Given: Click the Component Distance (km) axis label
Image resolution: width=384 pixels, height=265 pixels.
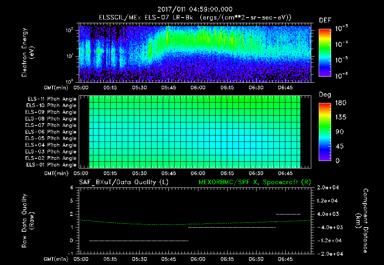Looking at the screenshot, I should pyautogui.click(x=362, y=221).
